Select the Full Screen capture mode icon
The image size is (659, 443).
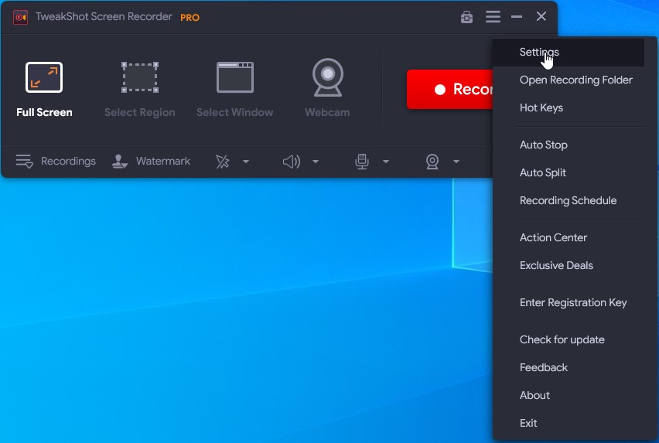44,78
